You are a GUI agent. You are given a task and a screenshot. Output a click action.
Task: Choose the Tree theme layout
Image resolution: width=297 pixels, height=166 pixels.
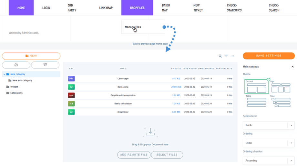click(x=281, y=103)
